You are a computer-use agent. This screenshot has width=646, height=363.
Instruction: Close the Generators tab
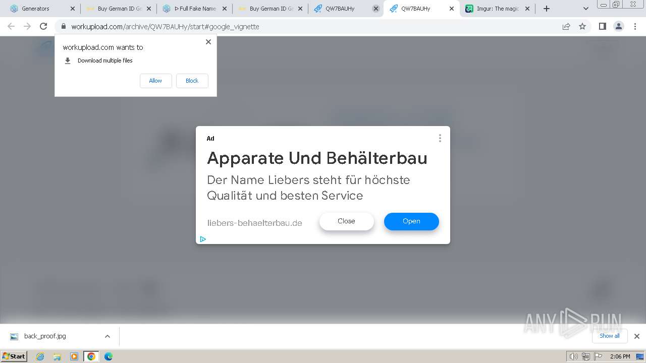73,9
